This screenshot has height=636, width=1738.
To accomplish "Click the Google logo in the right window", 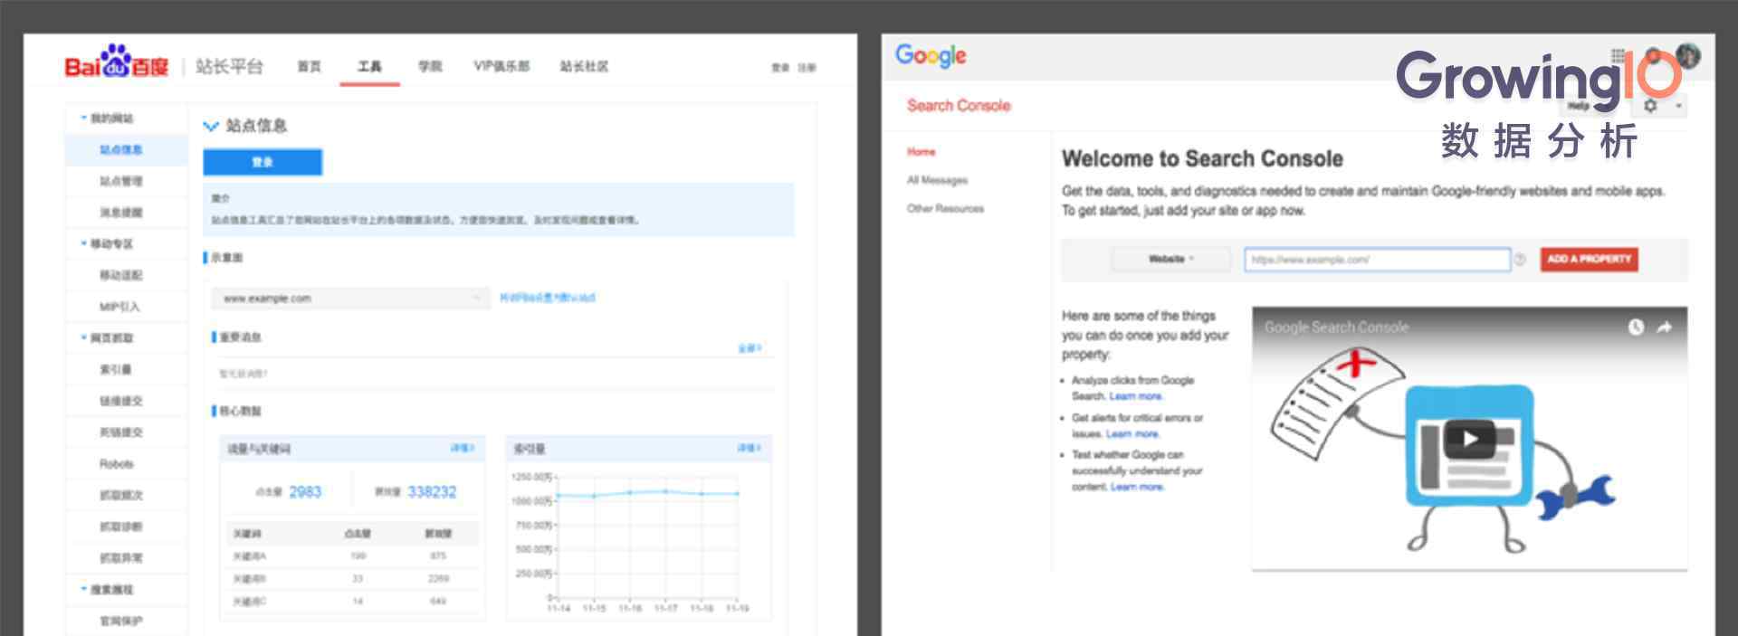I will [931, 56].
